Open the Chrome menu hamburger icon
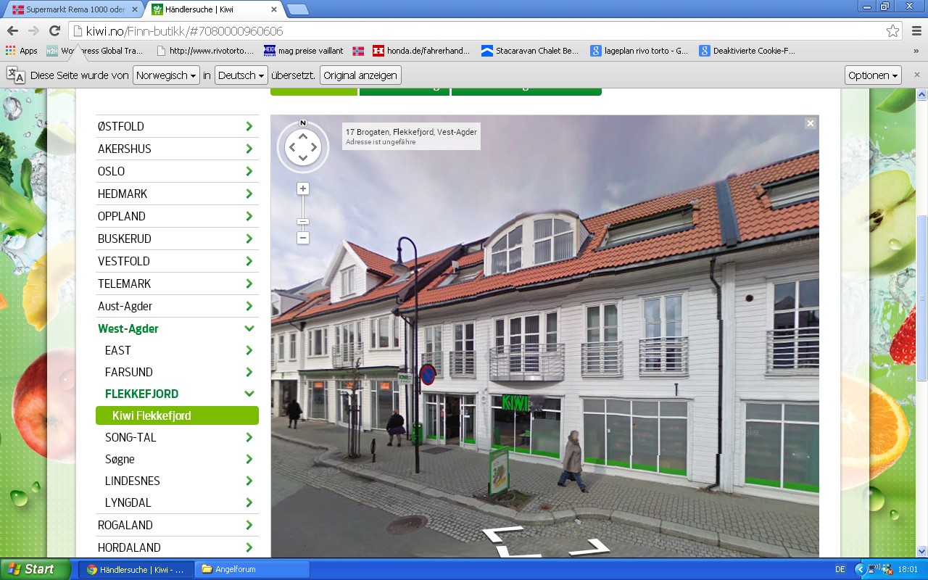This screenshot has width=928, height=580. pos(916,30)
